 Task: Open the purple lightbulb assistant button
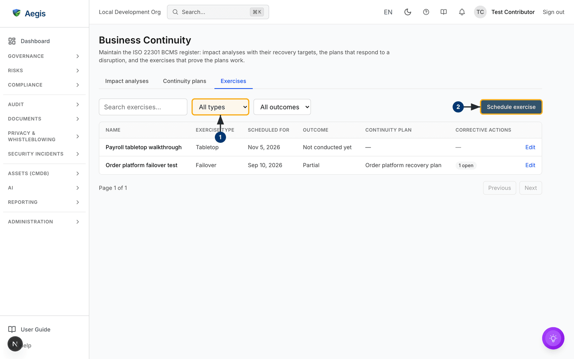(553, 338)
